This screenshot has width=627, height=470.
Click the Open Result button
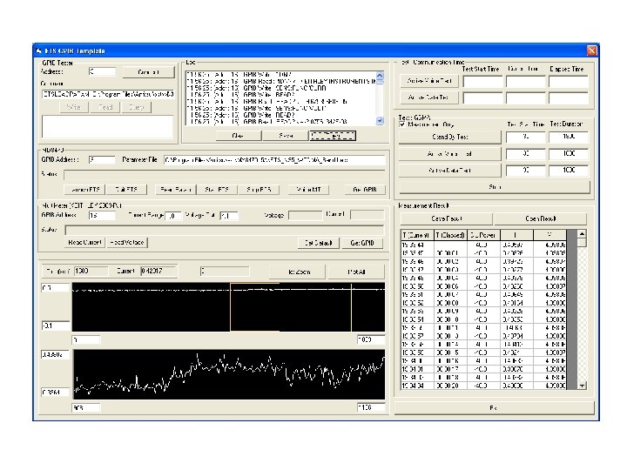pos(542,218)
